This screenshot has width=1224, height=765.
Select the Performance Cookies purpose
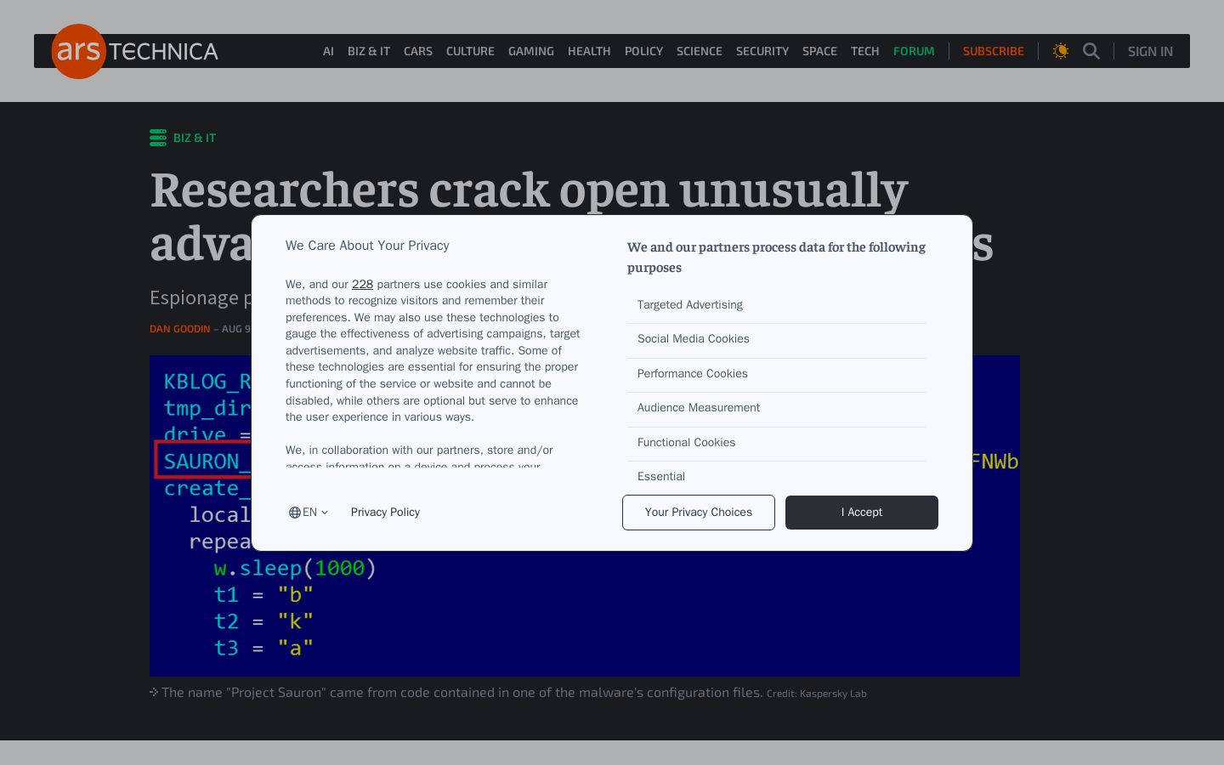[776, 374]
